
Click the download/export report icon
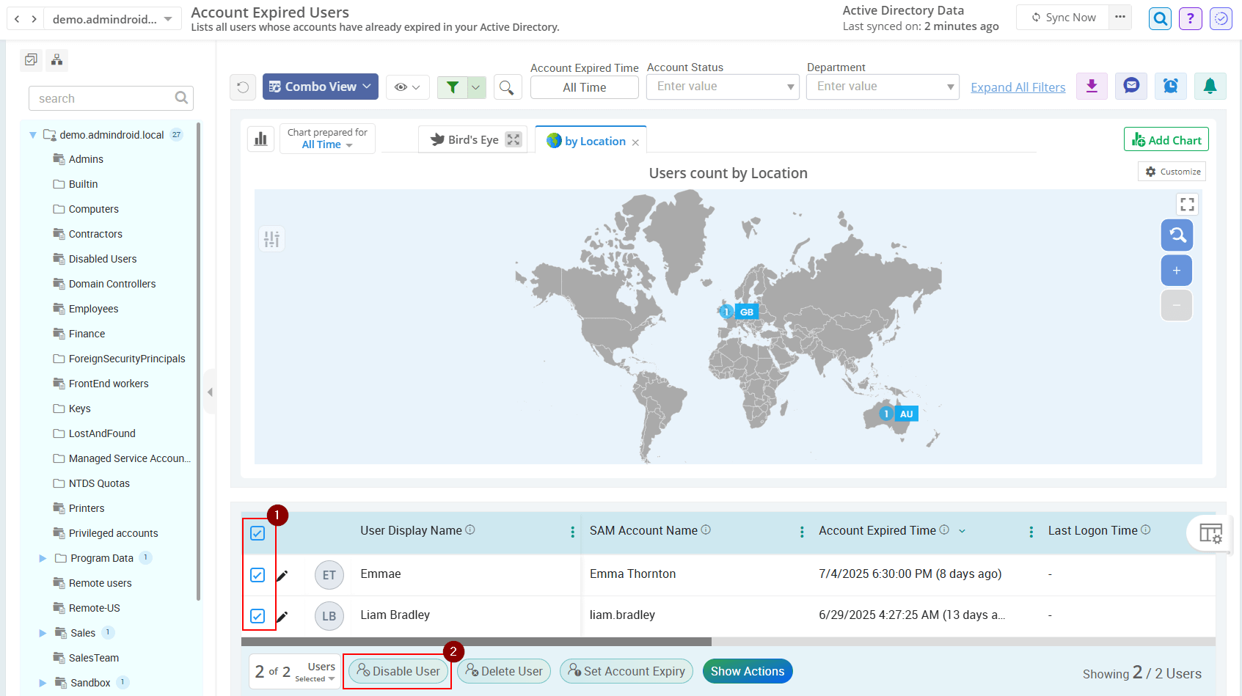click(x=1092, y=87)
